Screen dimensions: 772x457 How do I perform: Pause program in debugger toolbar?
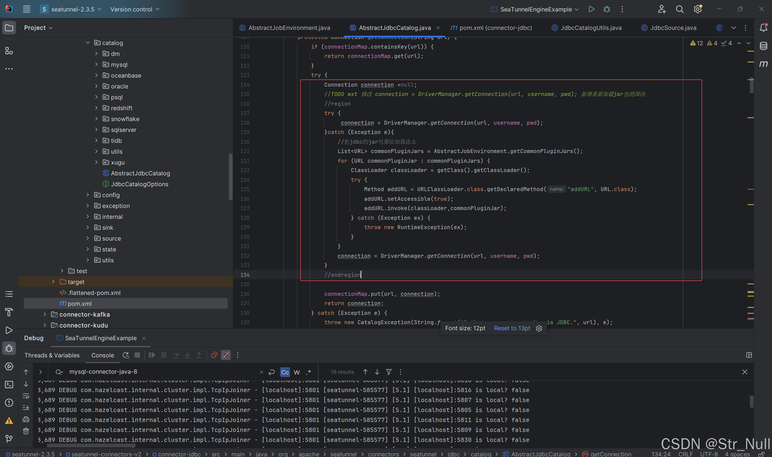pyautogui.click(x=164, y=355)
